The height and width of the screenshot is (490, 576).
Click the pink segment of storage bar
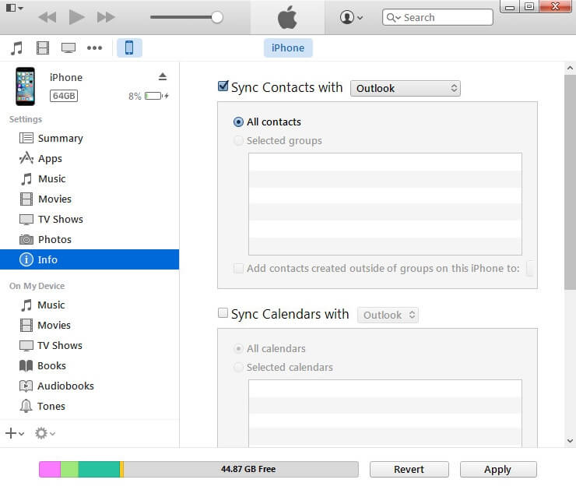(50, 470)
